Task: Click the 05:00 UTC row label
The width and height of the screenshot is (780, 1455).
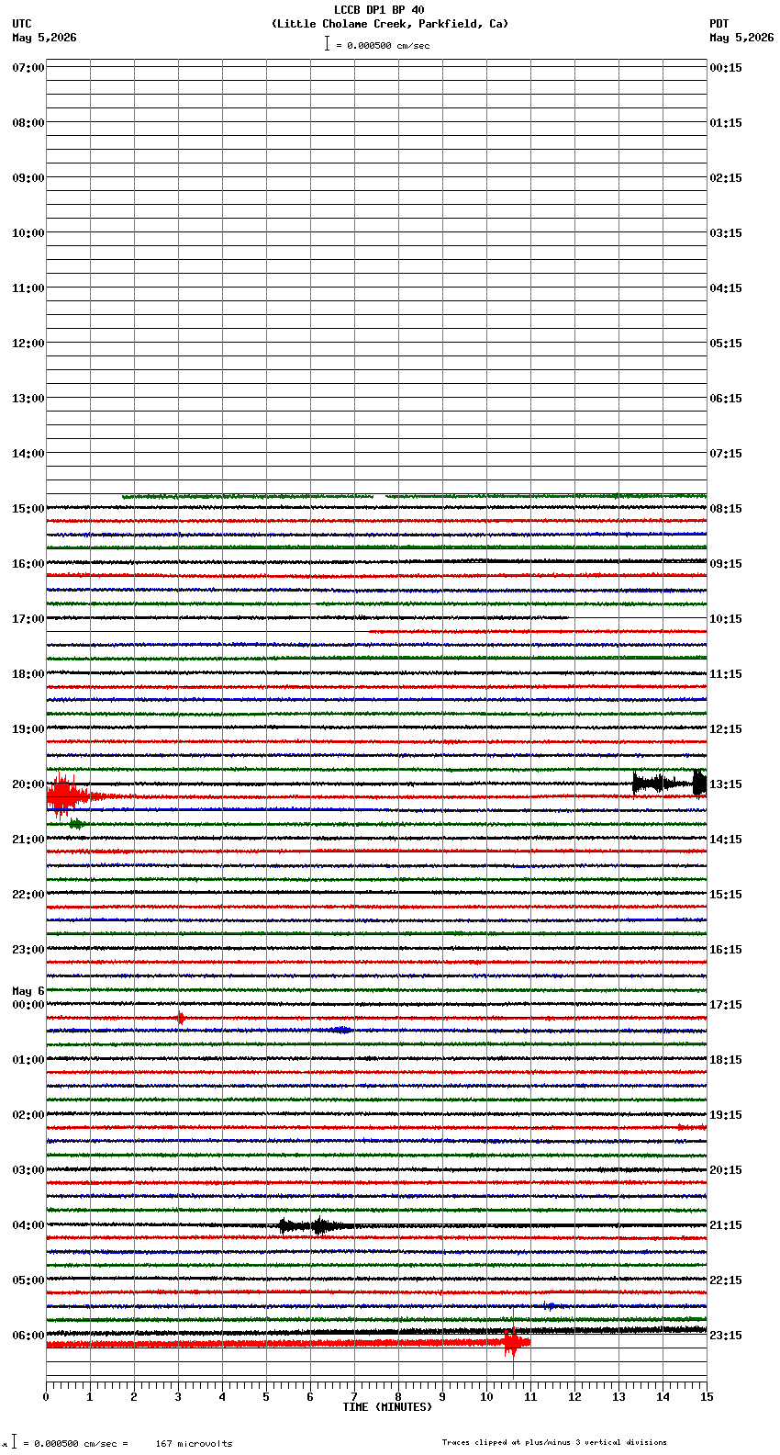Action: pos(28,1280)
